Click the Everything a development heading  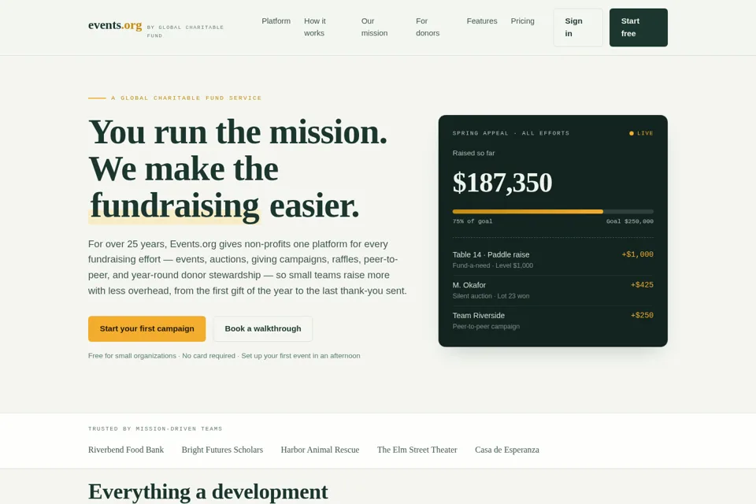(208, 492)
